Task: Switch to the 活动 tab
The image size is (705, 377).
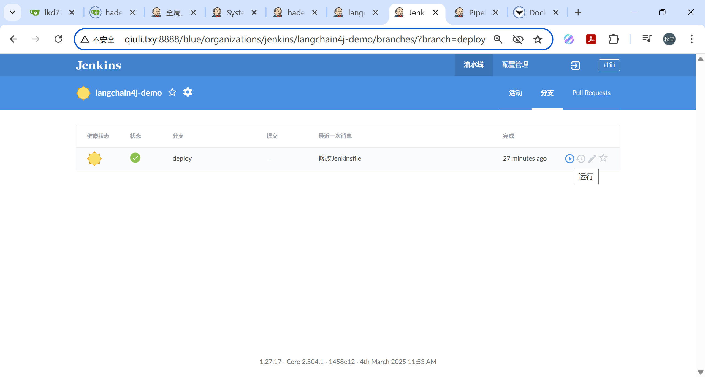Action: pos(515,93)
